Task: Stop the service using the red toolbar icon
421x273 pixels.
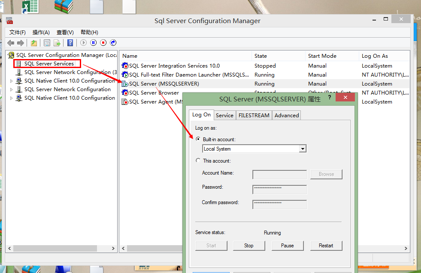Action: point(103,43)
